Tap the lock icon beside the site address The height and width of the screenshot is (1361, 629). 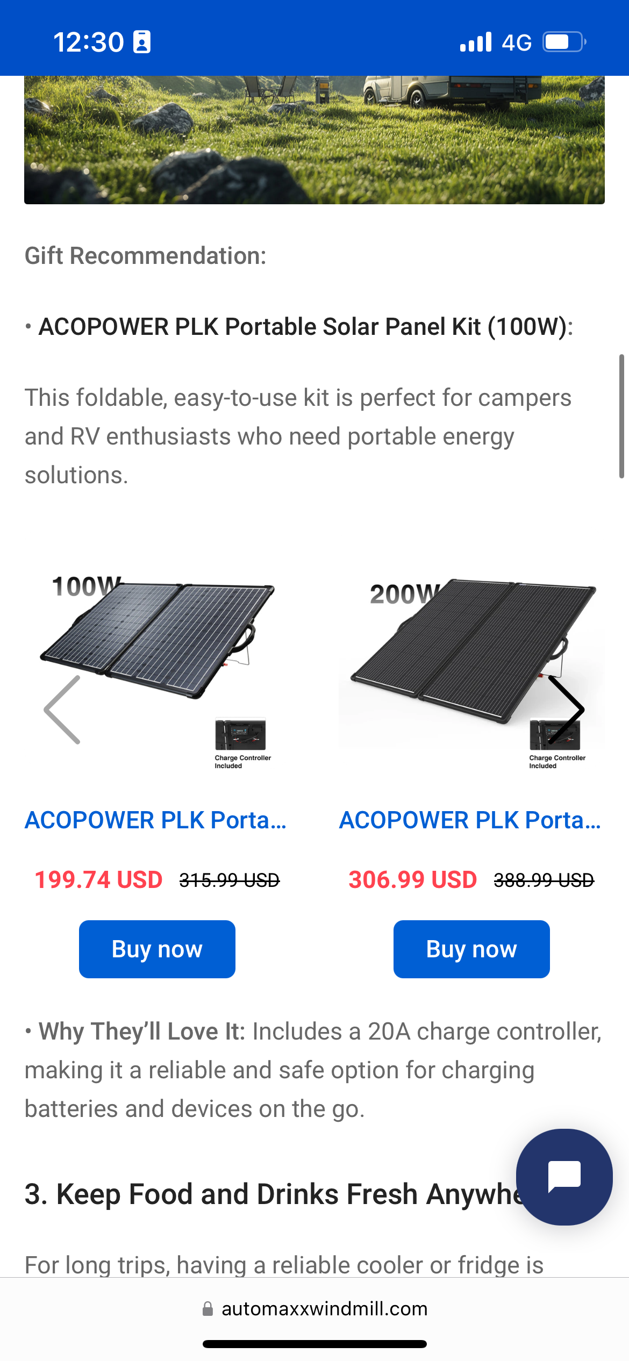tap(208, 1309)
